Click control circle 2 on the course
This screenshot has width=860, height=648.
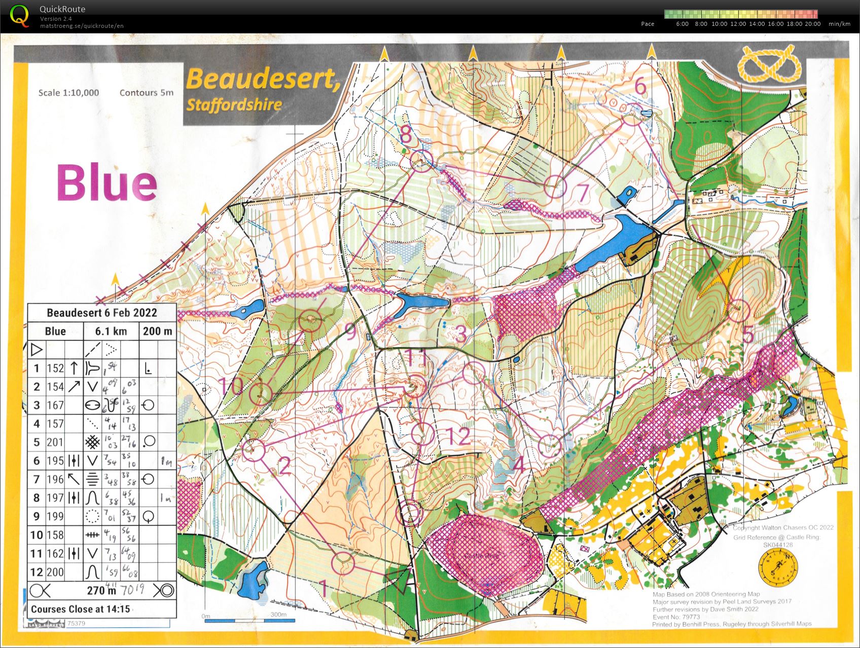254,450
